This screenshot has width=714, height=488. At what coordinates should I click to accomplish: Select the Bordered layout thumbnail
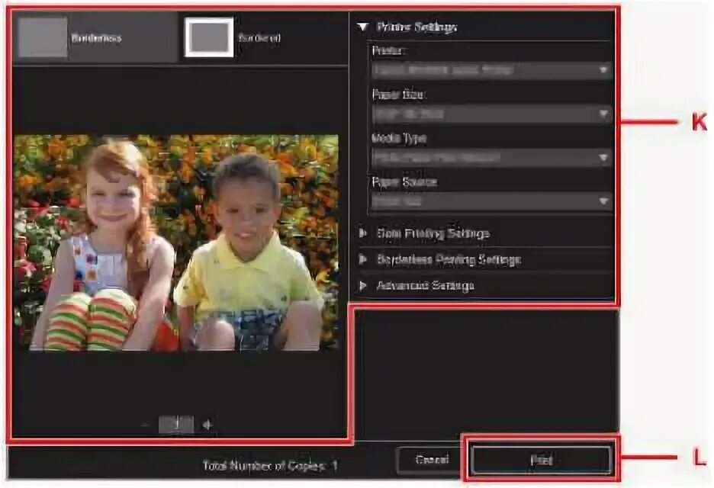(x=209, y=37)
